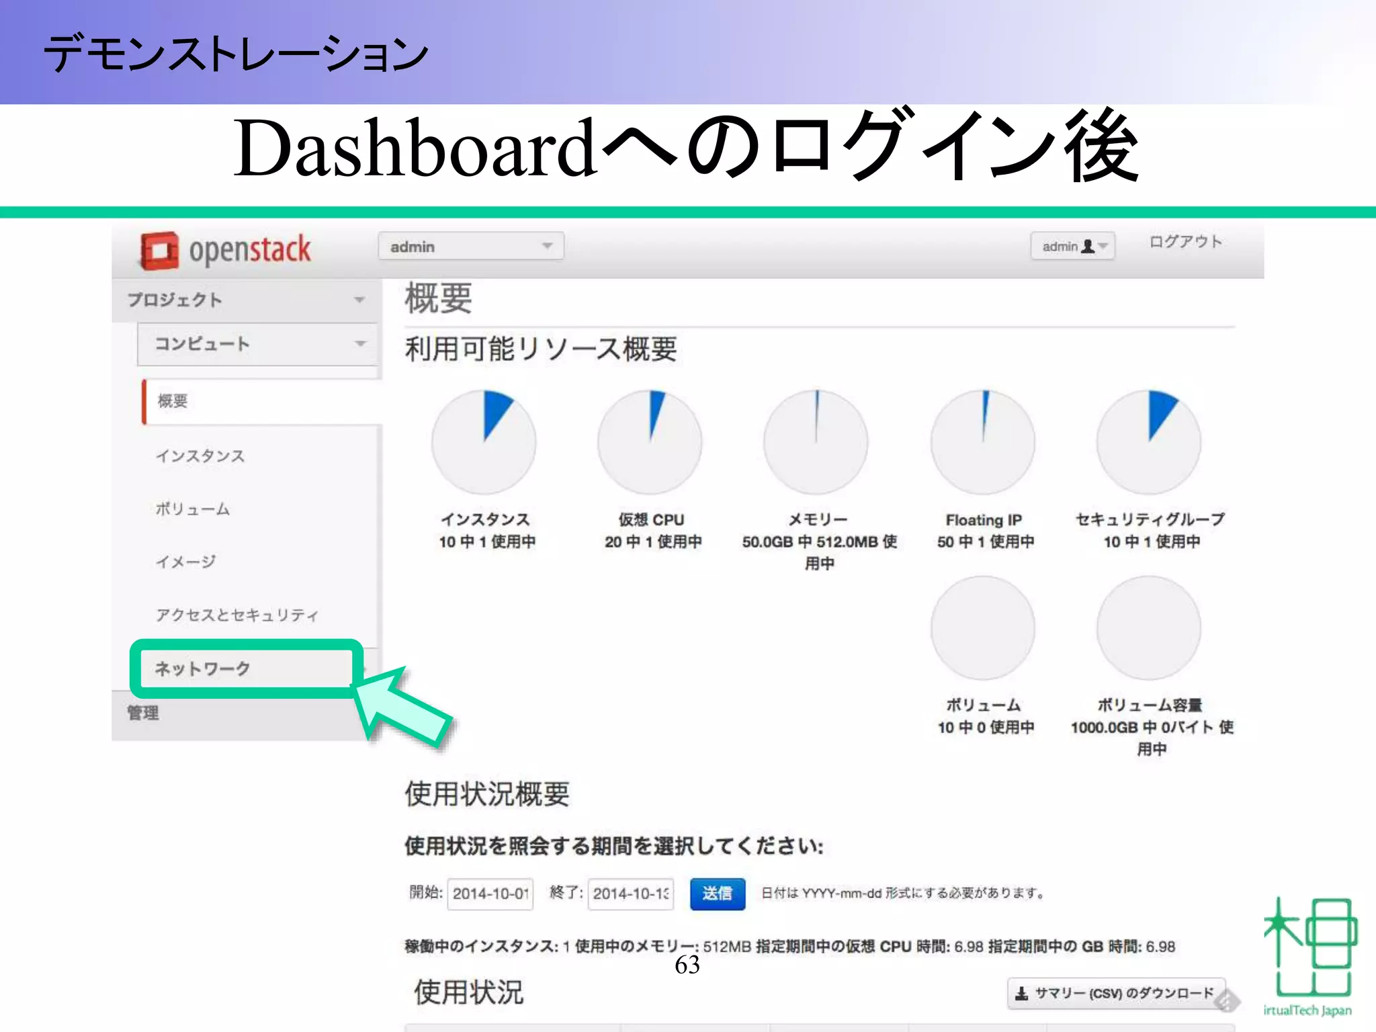Click the 稼働中のインスタンス: 1 text
This screenshot has width=1376, height=1032.
tap(487, 947)
